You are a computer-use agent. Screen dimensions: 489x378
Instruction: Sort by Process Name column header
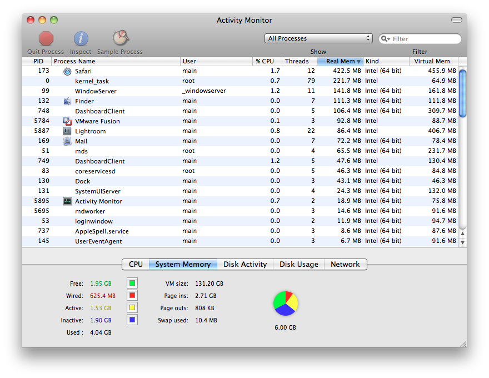(x=116, y=61)
